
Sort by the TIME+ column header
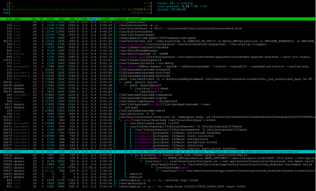(106, 19)
